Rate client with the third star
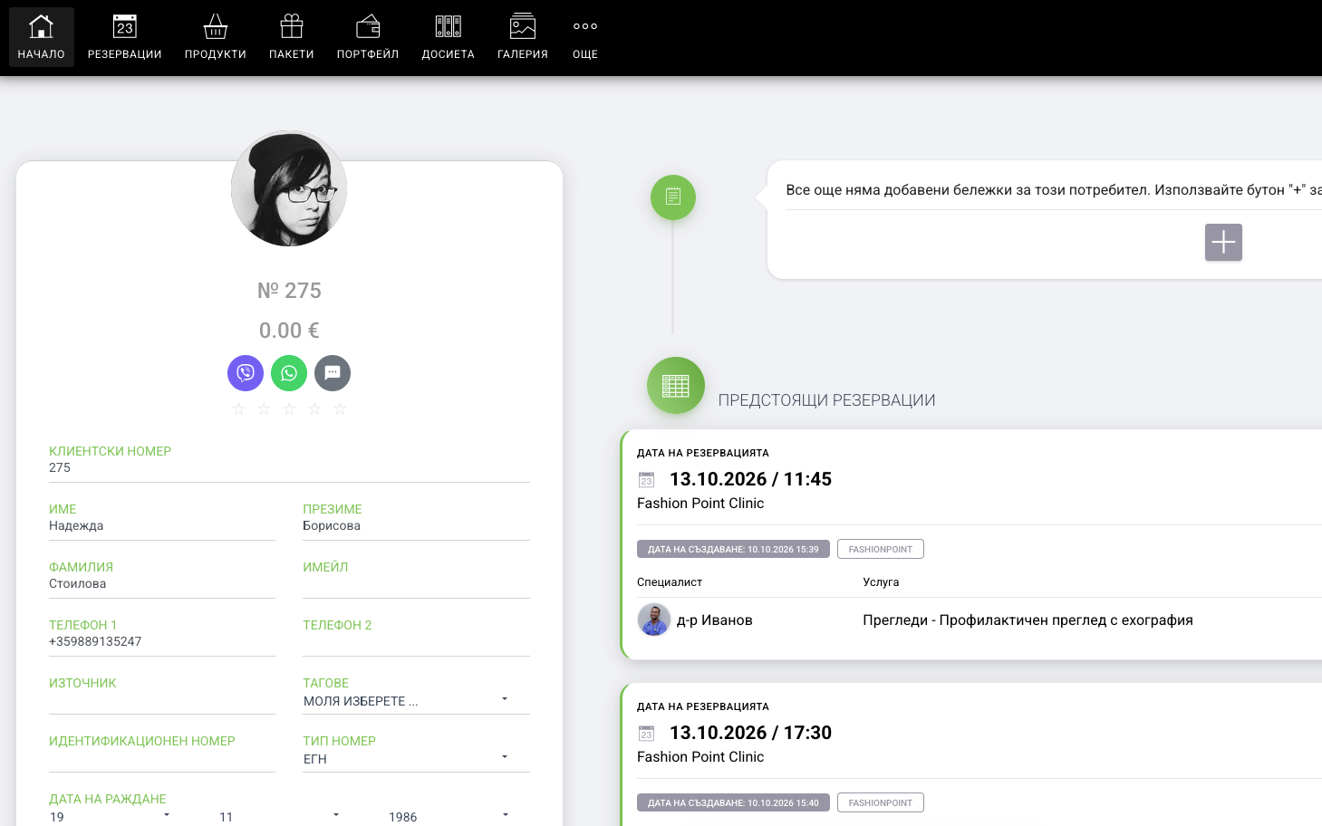Screen dimensions: 1322x826 [x=289, y=409]
